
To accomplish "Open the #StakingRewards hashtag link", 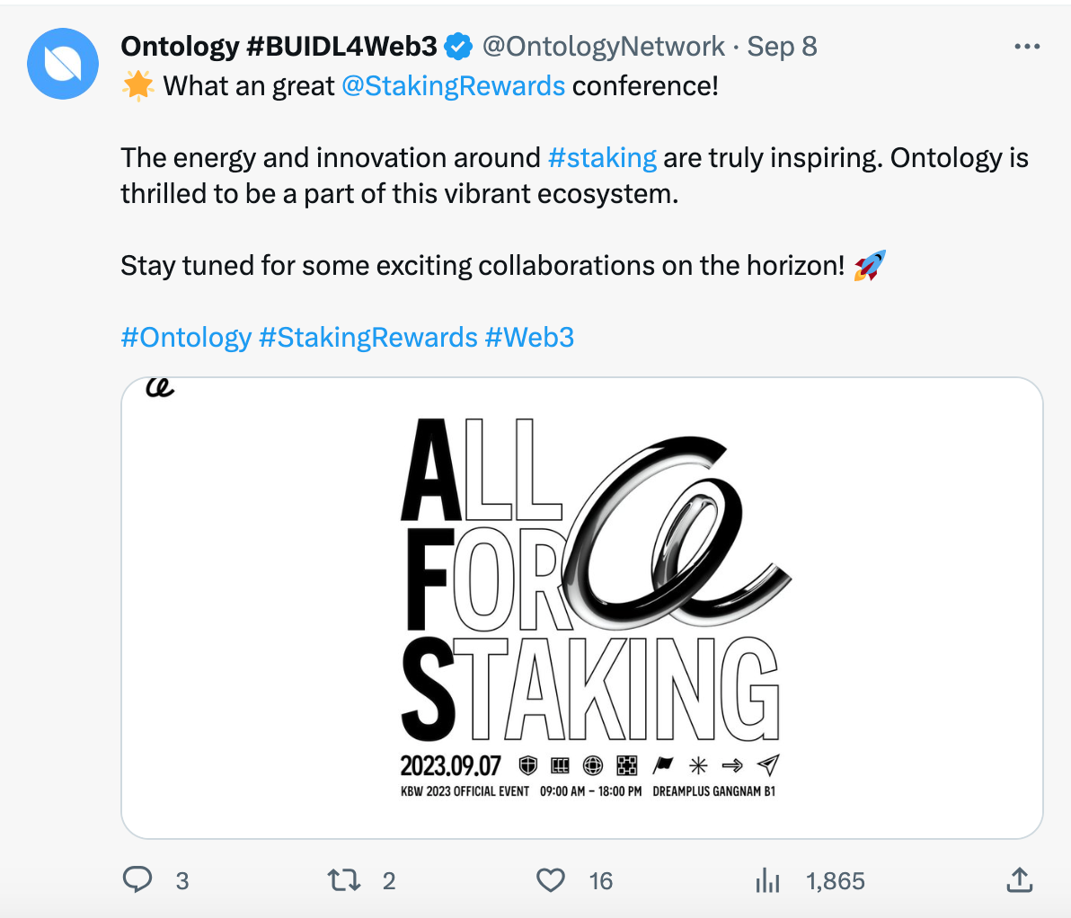I will click(x=368, y=338).
